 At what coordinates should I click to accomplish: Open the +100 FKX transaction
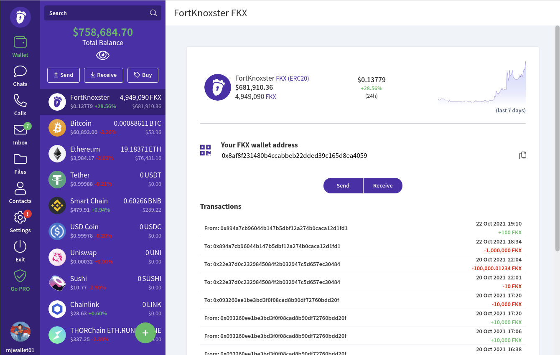coord(363,228)
